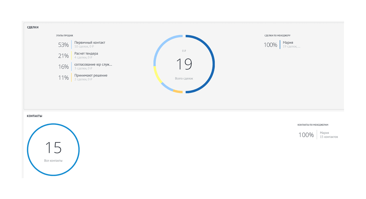Click the КОНТАКТЫ section header
Viewport: 366px width, 199px height.
[x=34, y=116]
